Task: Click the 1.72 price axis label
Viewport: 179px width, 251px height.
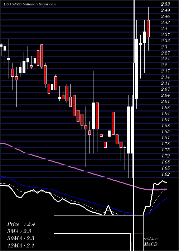Action: 165,156
